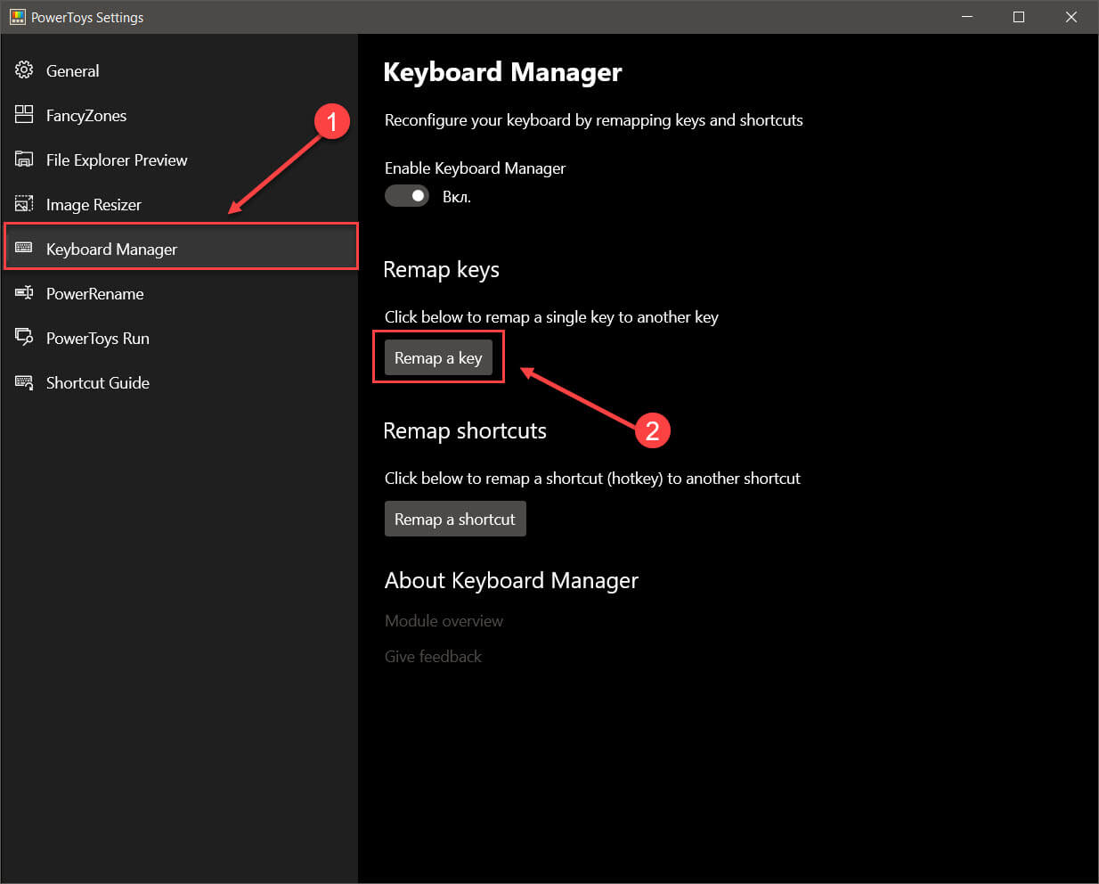Click 'Click below to remap a single key' text
This screenshot has height=884, width=1099.
point(551,317)
